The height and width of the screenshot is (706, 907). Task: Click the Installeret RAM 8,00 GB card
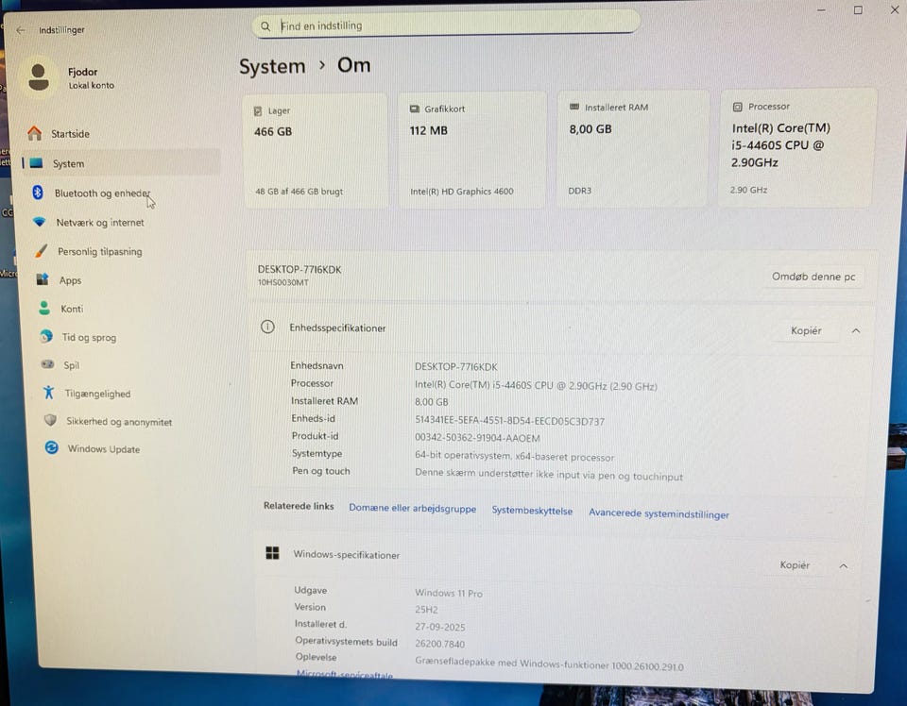[x=632, y=148]
